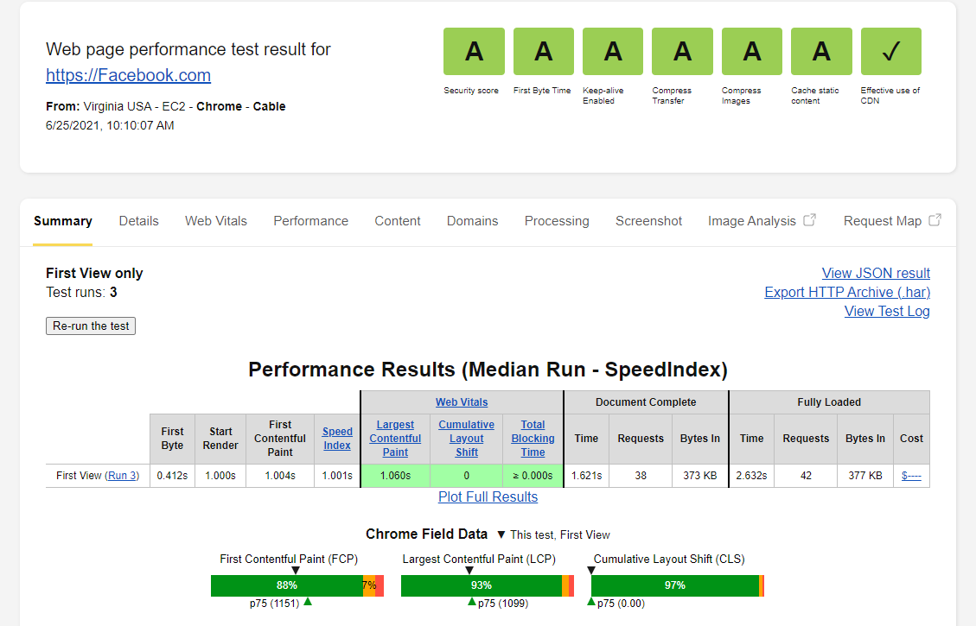Viewport: 976px width, 626px height.
Task: Click the Effective use of CDN checkmark
Action: pos(890,51)
